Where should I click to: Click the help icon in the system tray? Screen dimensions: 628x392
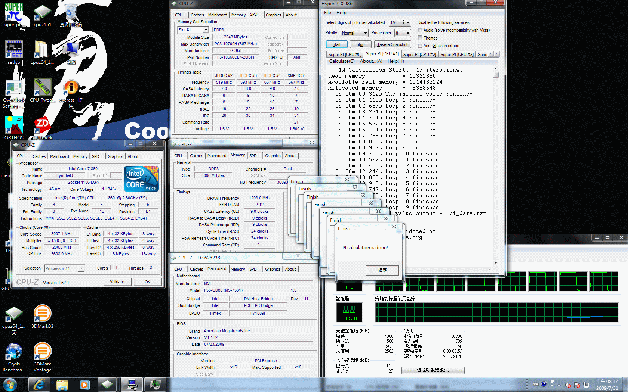coord(544,384)
